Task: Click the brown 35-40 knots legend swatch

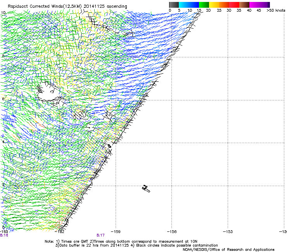Action: (244, 5)
